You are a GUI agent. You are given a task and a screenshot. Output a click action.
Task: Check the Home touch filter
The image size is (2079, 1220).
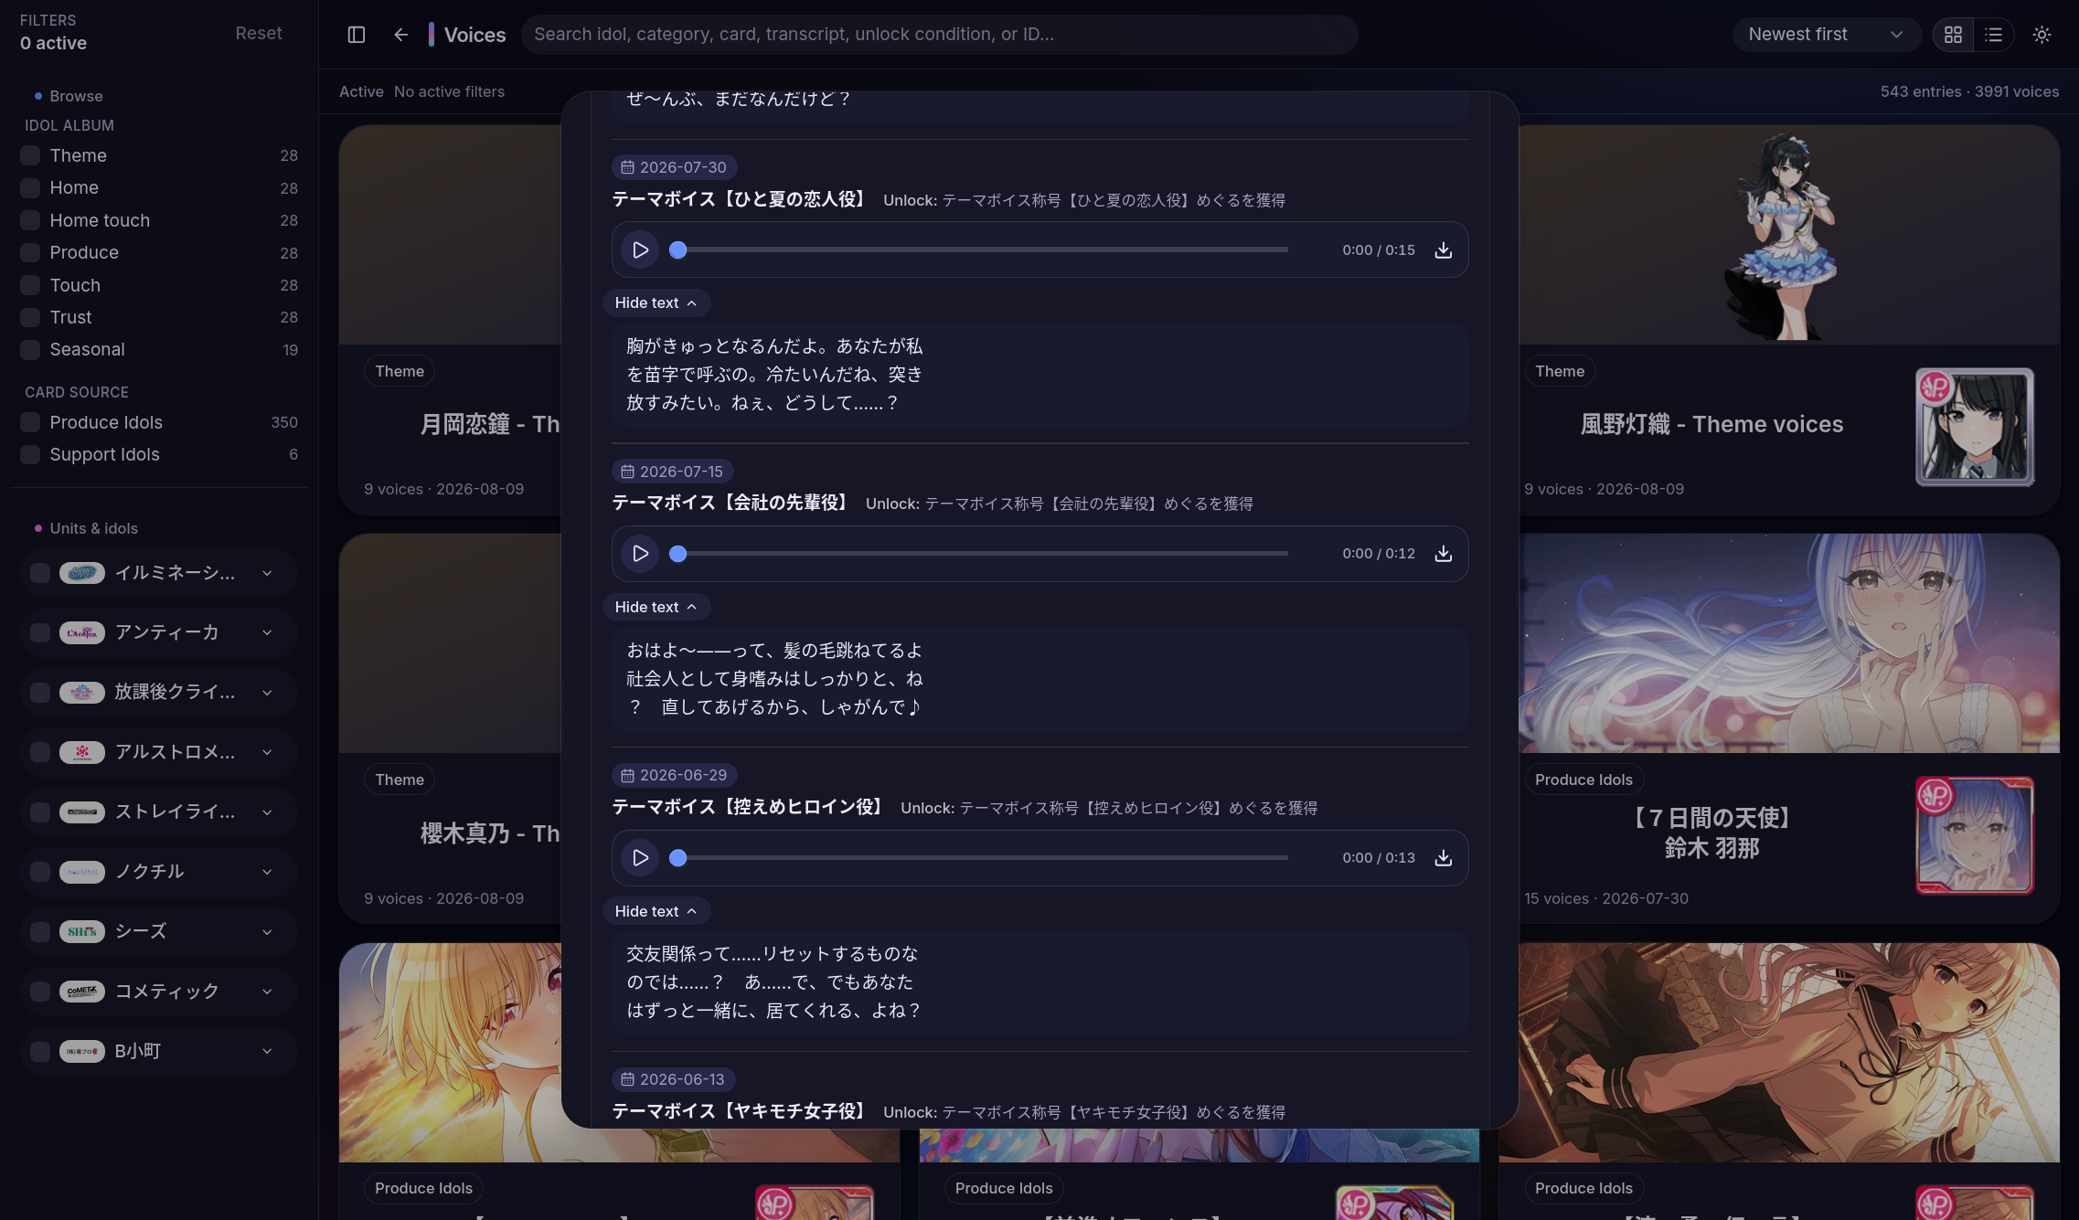click(x=30, y=220)
